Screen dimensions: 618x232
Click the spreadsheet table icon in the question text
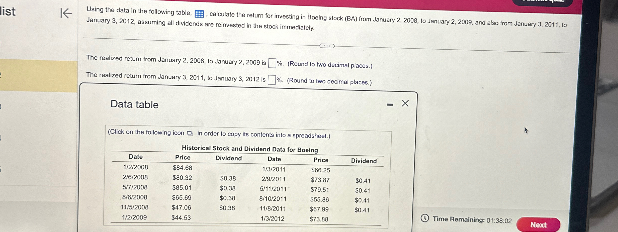pos(199,14)
